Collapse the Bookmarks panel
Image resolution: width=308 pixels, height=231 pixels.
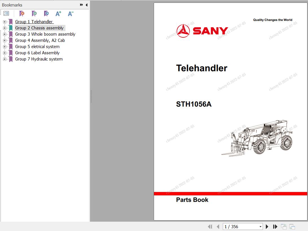click(x=87, y=5)
